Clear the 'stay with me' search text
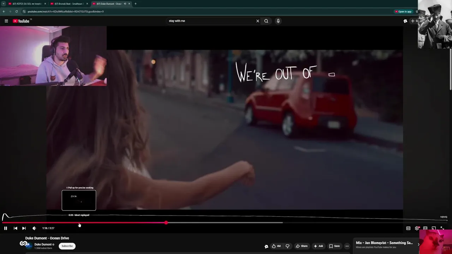Screen dimensions: 452x254 258,21
